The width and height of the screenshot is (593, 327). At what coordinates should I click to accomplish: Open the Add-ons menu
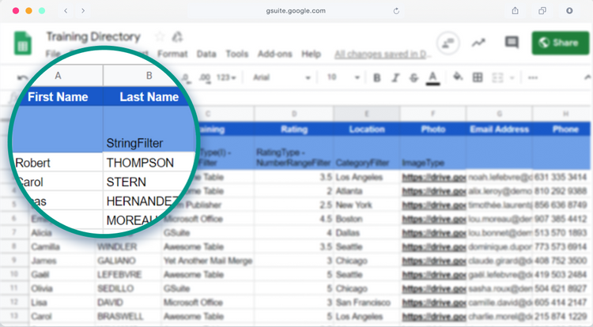(275, 54)
